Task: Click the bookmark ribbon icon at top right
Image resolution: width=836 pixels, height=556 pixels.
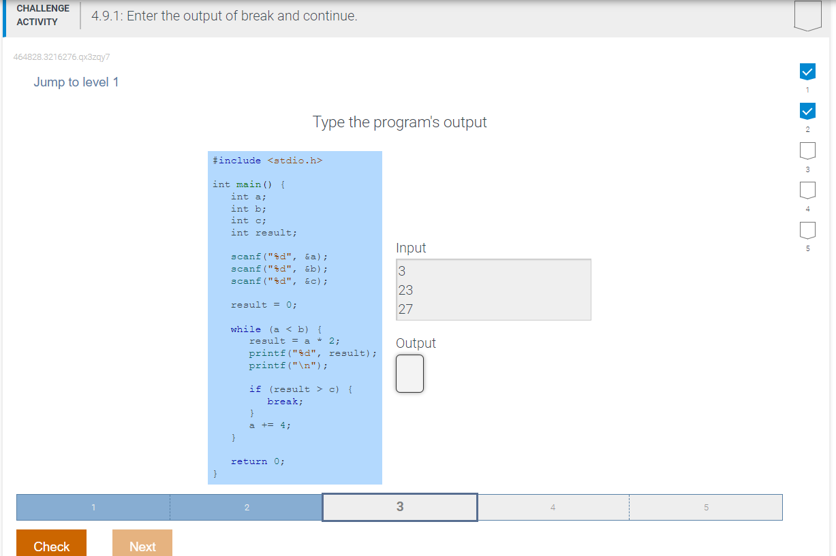Action: click(x=807, y=14)
